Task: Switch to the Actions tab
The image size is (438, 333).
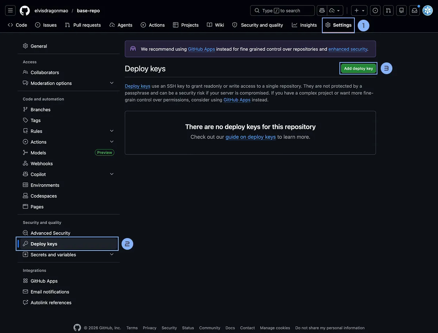Action: pyautogui.click(x=153, y=25)
